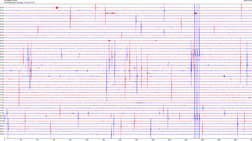
Task: Click the 2m tick on minute axis
Action: (21, 140)
